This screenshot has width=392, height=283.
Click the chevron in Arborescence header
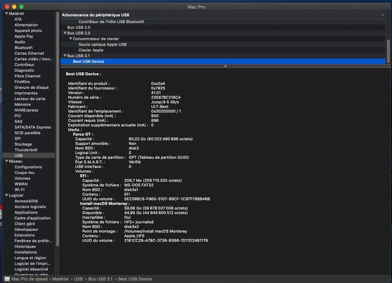383,15
